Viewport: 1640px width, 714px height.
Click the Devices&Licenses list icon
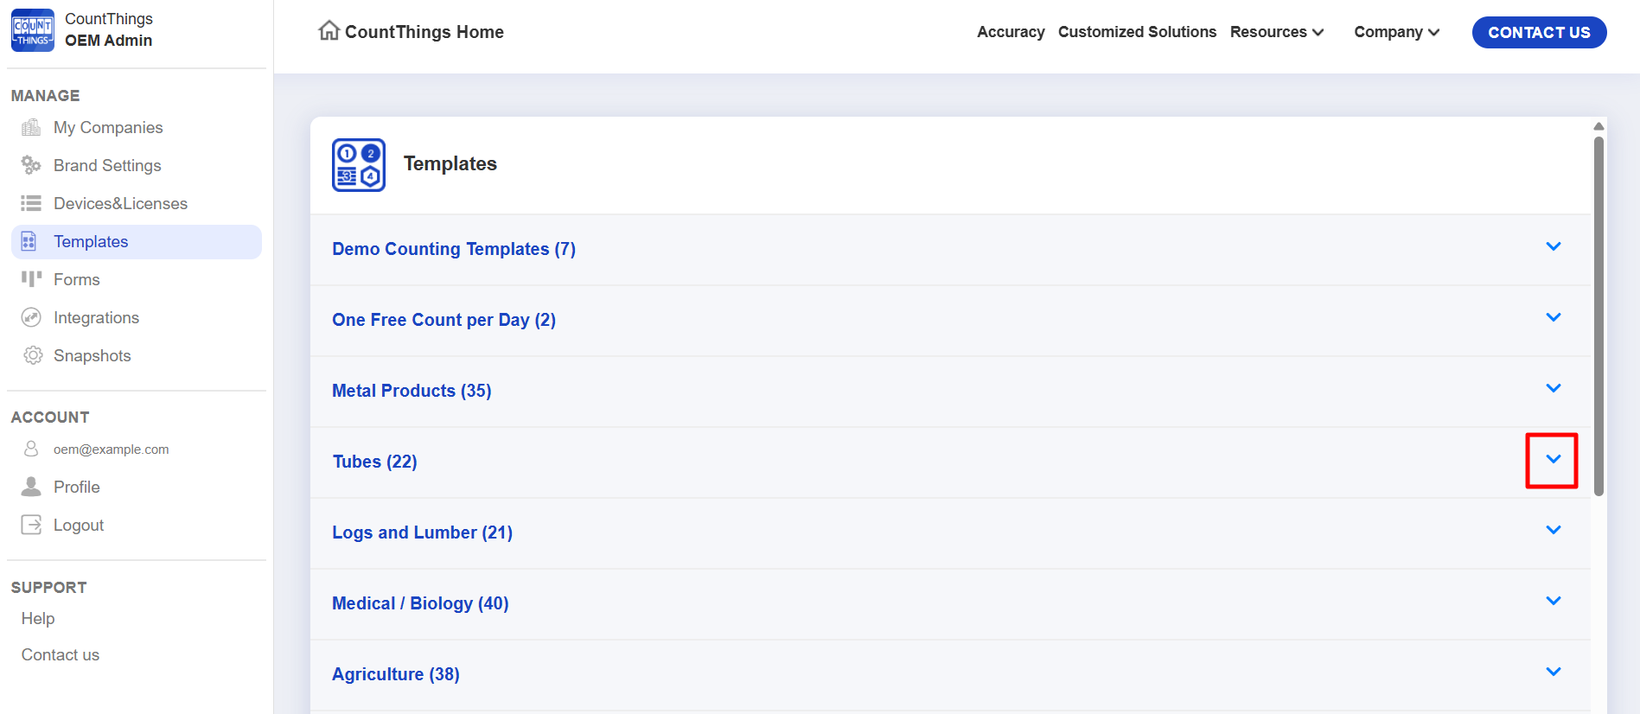(31, 203)
